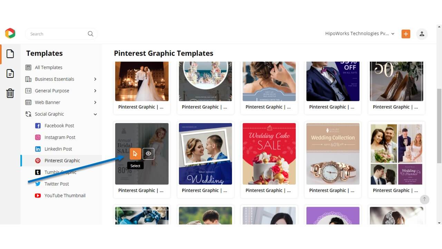
Task: Click the orange plus create button
Action: 406,34
